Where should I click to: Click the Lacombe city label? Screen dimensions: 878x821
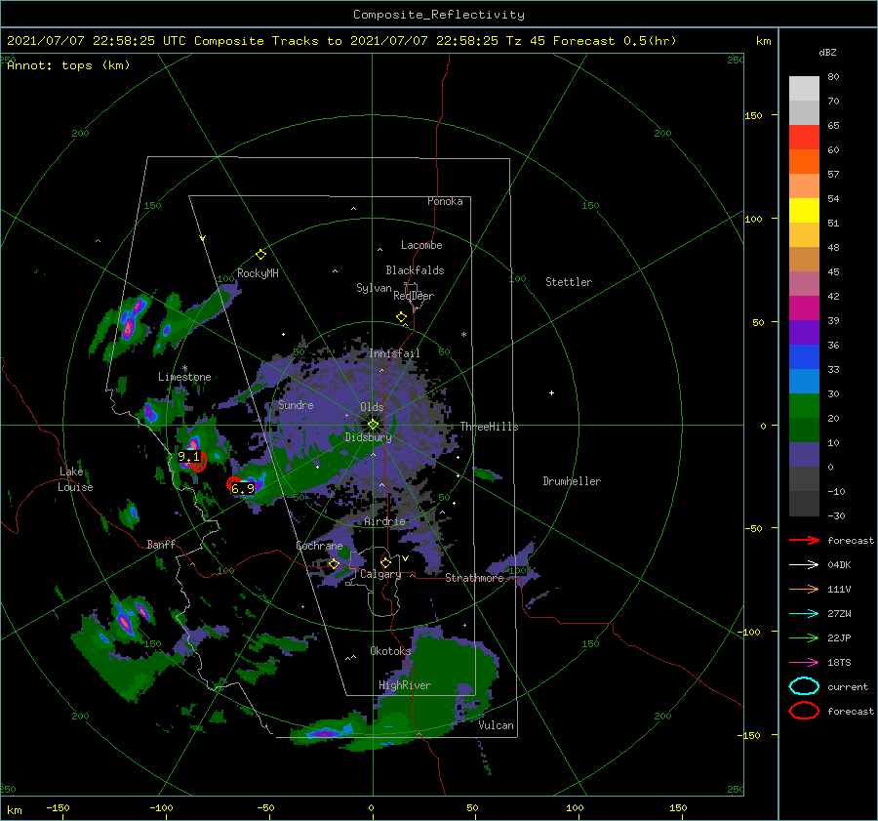point(421,245)
